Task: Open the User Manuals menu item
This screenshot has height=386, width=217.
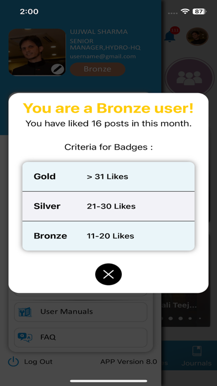Action: tap(81, 312)
